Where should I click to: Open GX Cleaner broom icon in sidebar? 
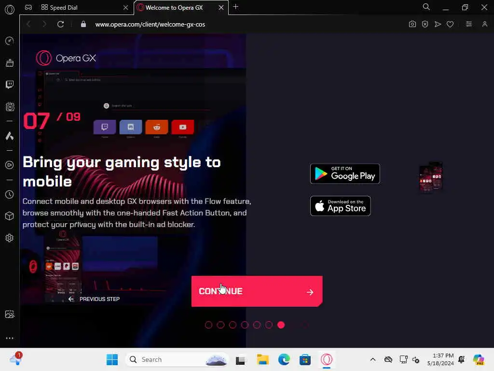(x=10, y=63)
